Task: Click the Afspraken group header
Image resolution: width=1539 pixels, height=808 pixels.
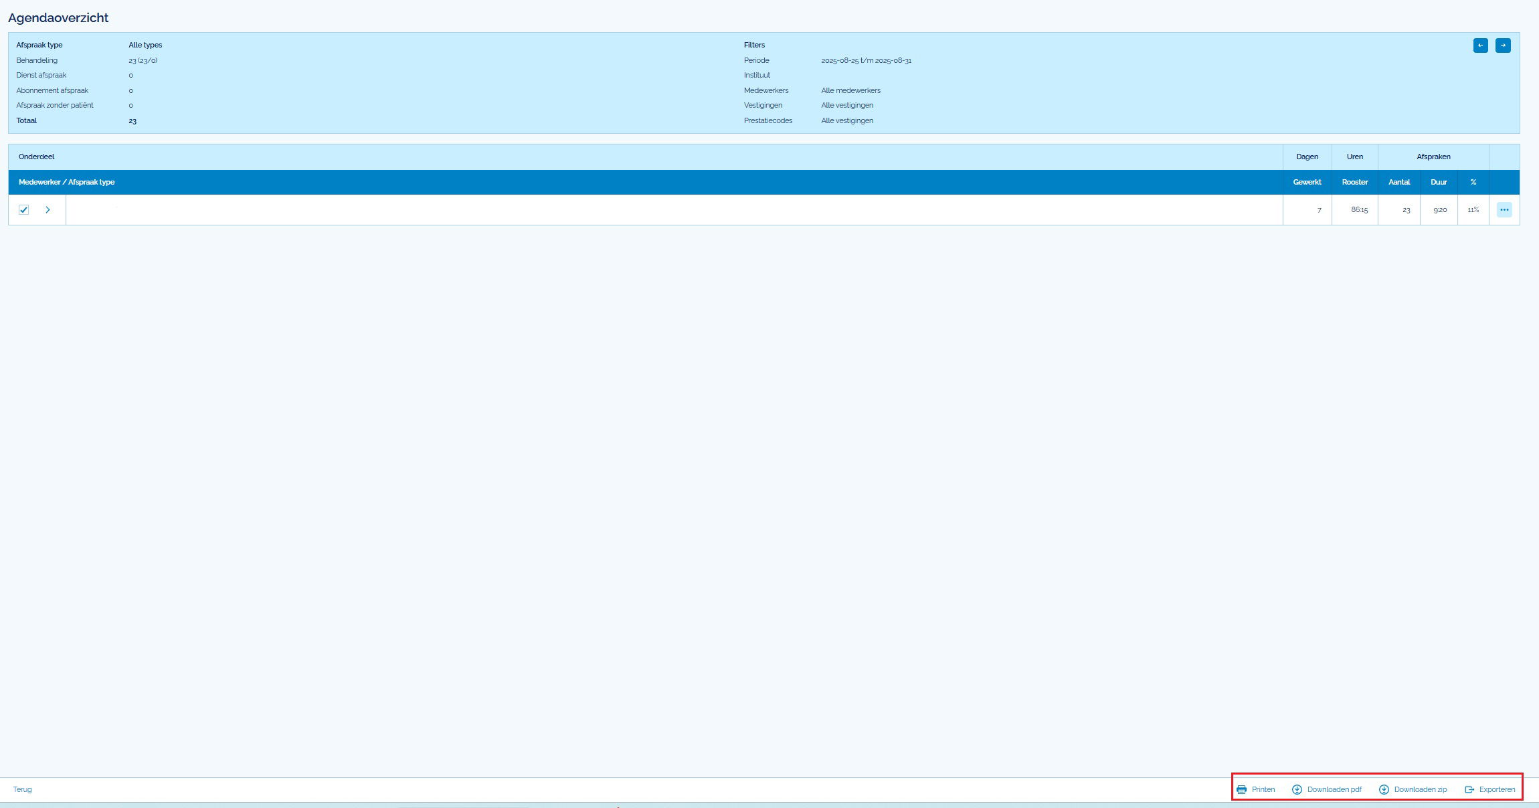Action: [1433, 157]
